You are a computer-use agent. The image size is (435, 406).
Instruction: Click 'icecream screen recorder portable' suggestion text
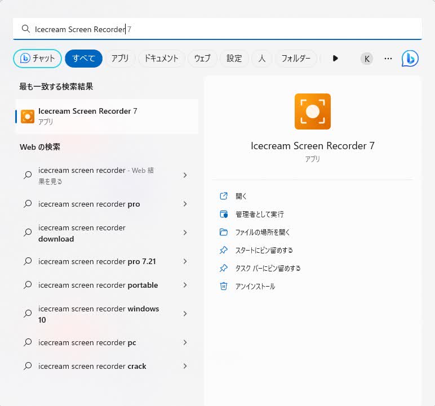click(98, 285)
